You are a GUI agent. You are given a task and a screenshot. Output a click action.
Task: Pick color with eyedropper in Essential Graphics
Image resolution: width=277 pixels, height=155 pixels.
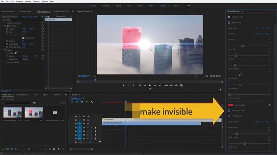pyautogui.click(x=269, y=105)
